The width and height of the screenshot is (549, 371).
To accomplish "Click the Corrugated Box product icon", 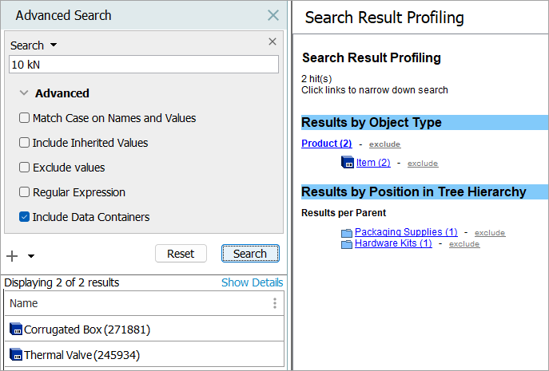I will point(16,330).
